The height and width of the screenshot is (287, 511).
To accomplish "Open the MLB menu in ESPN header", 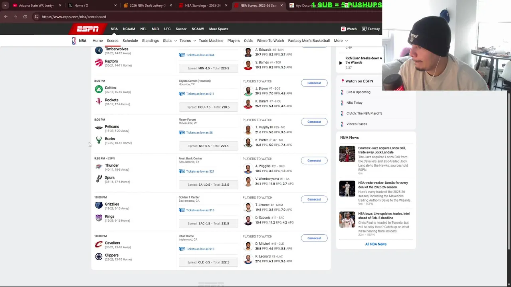I will [x=155, y=29].
